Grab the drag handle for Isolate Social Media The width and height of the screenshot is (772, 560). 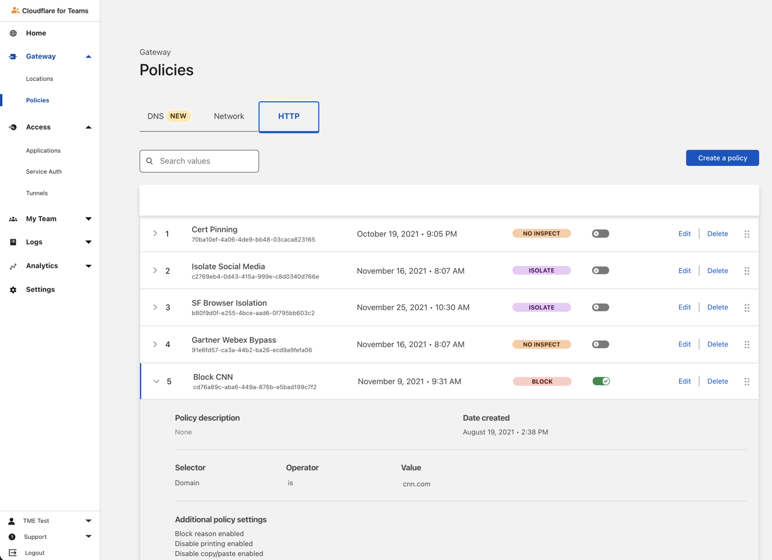point(747,271)
